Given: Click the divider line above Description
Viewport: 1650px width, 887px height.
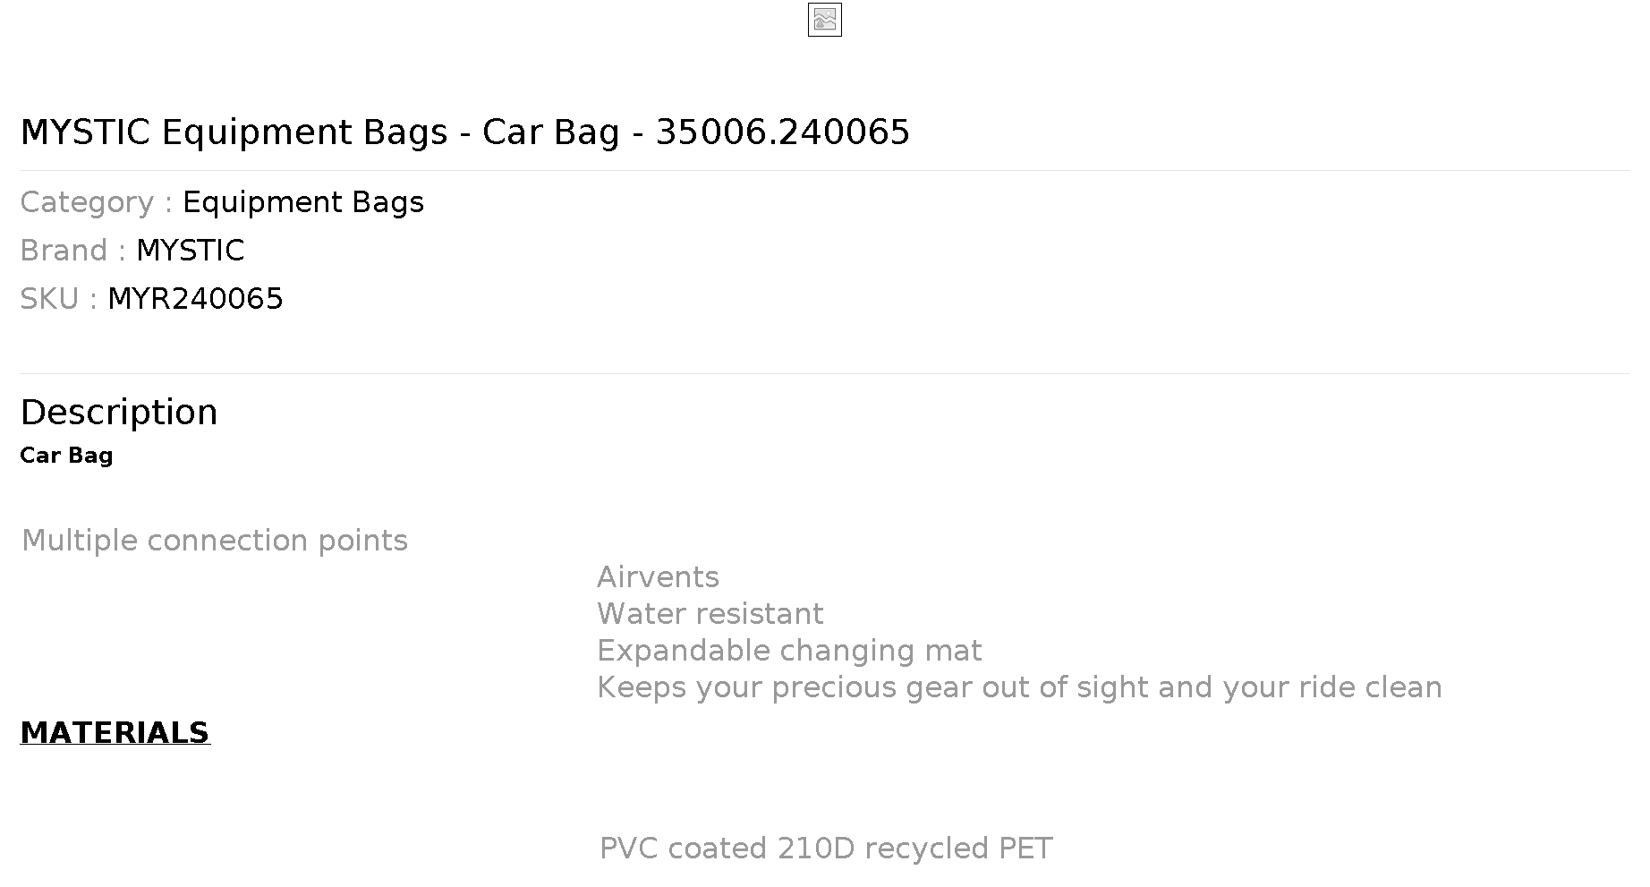Looking at the screenshot, I should (824, 373).
